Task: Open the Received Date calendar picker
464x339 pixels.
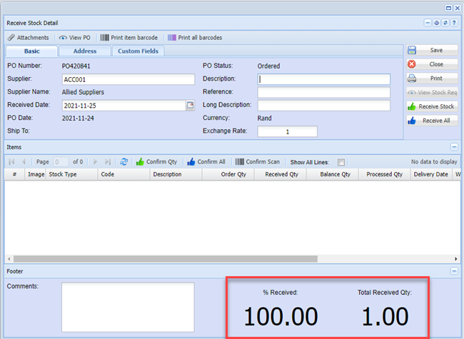Action: click(190, 106)
